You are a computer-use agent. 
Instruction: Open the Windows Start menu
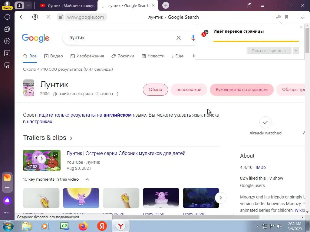click(x=8, y=226)
